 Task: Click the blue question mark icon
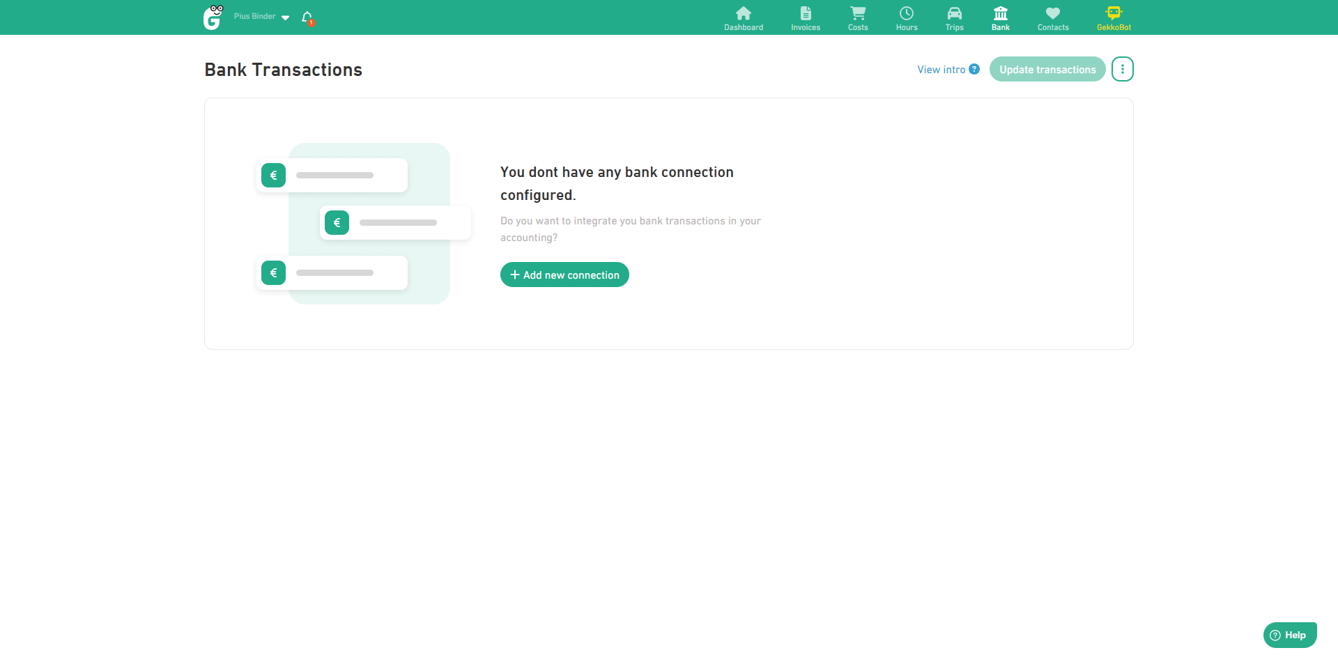[x=974, y=69]
